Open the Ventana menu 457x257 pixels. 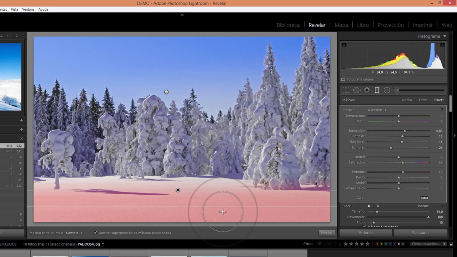28,10
